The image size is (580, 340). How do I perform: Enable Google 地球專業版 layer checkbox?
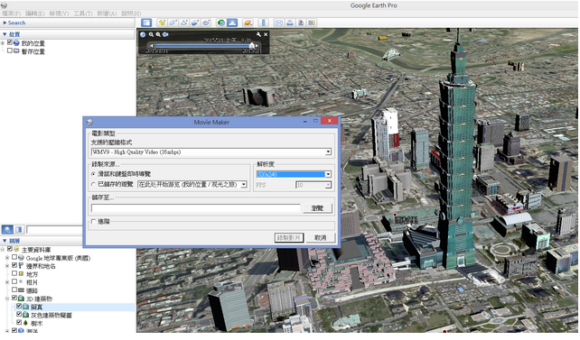(14, 257)
